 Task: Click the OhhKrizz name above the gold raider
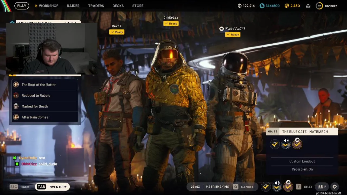pos(171,18)
